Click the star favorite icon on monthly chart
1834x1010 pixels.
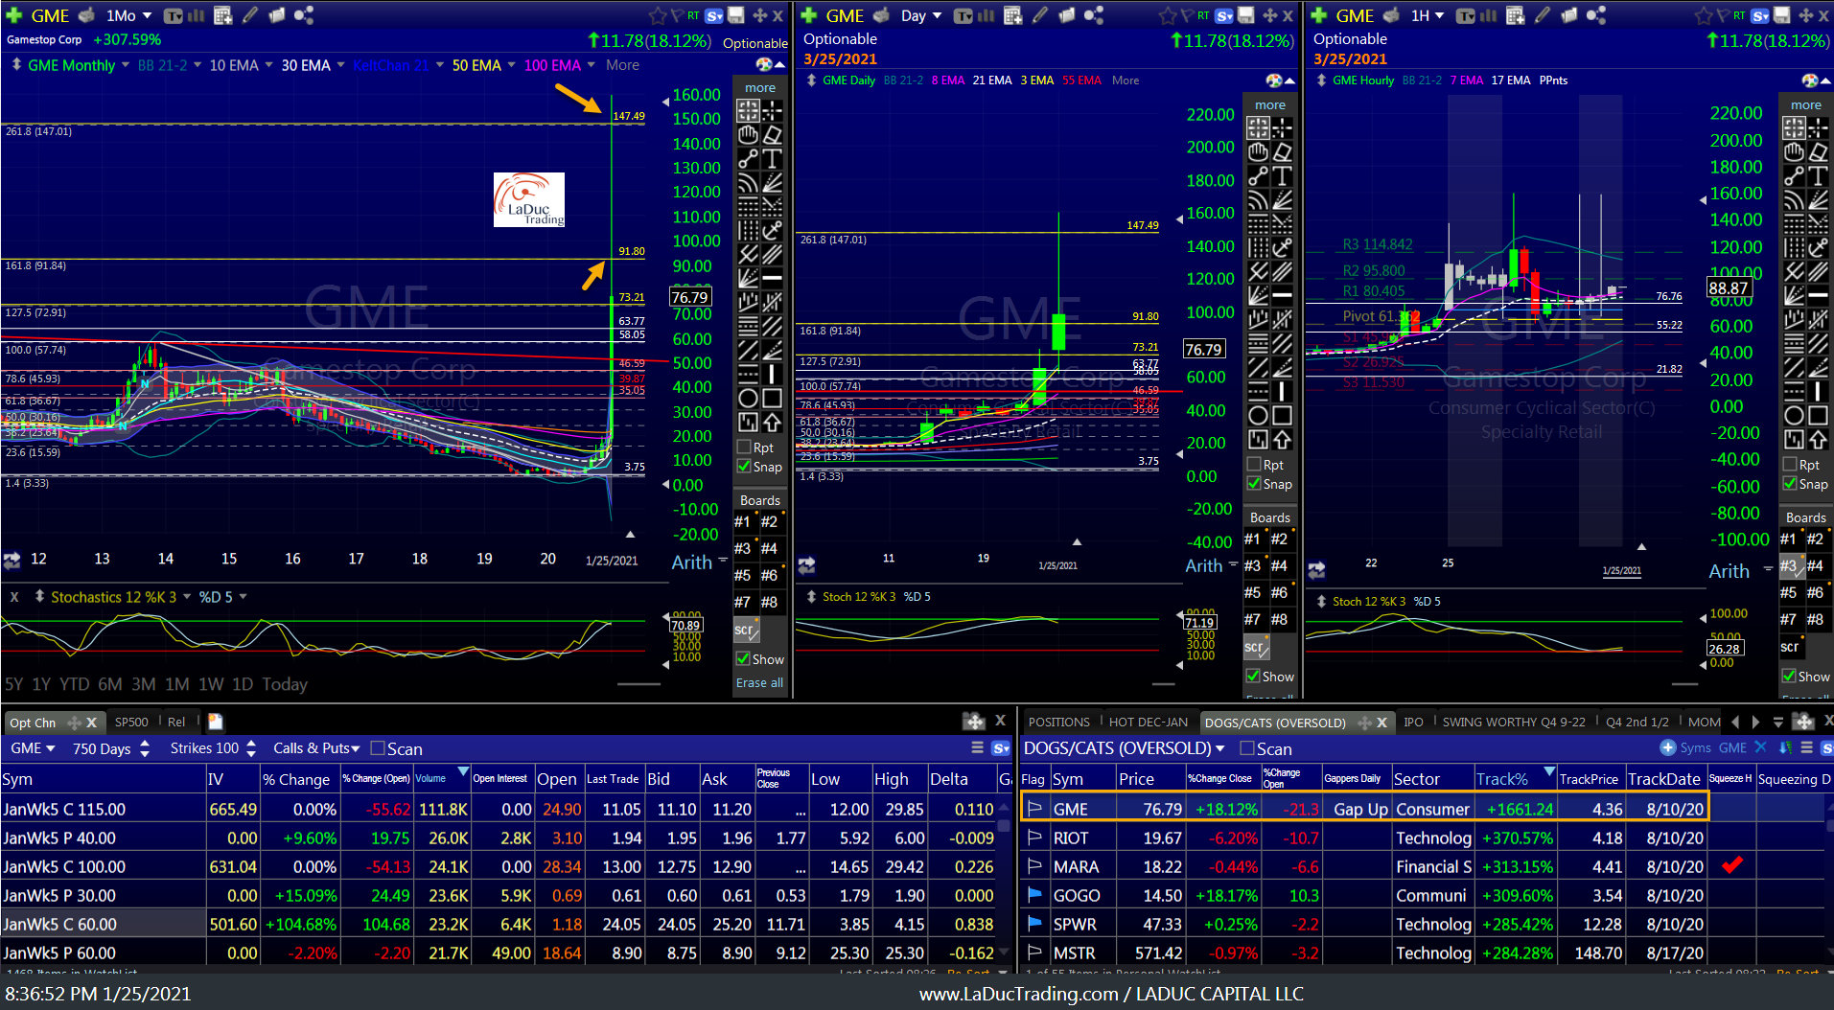point(658,15)
